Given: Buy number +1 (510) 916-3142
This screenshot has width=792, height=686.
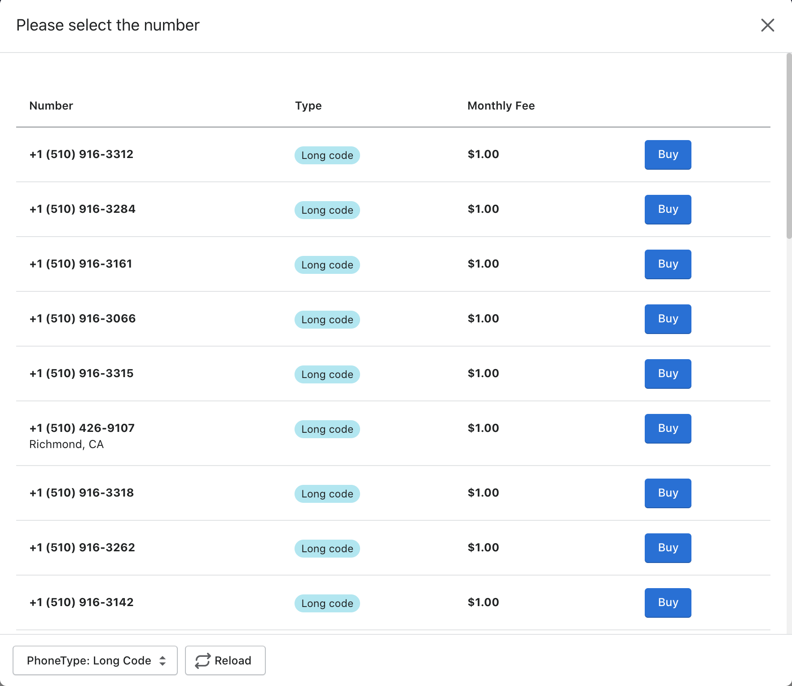Looking at the screenshot, I should [668, 603].
